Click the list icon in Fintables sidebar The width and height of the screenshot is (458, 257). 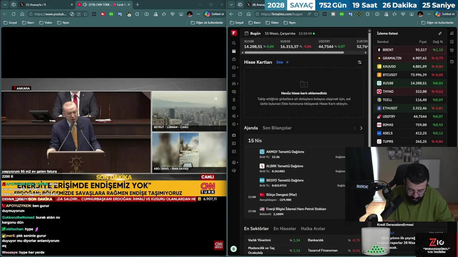point(234,76)
